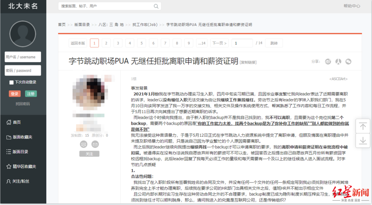Go to 首页 in the breadcrumb
The image size is (372, 205).
[62, 25]
